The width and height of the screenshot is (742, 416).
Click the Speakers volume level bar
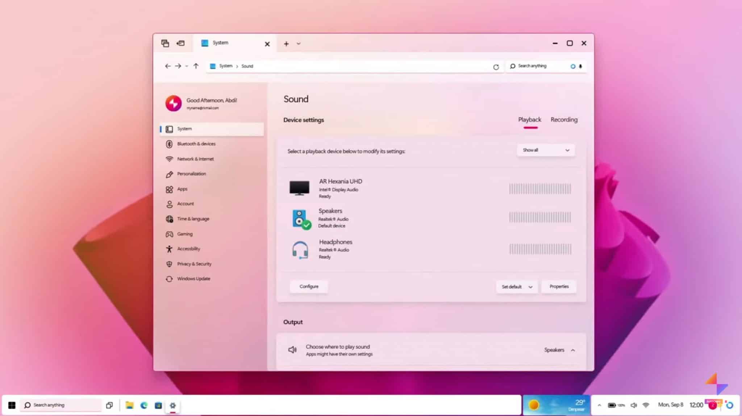pyautogui.click(x=539, y=217)
